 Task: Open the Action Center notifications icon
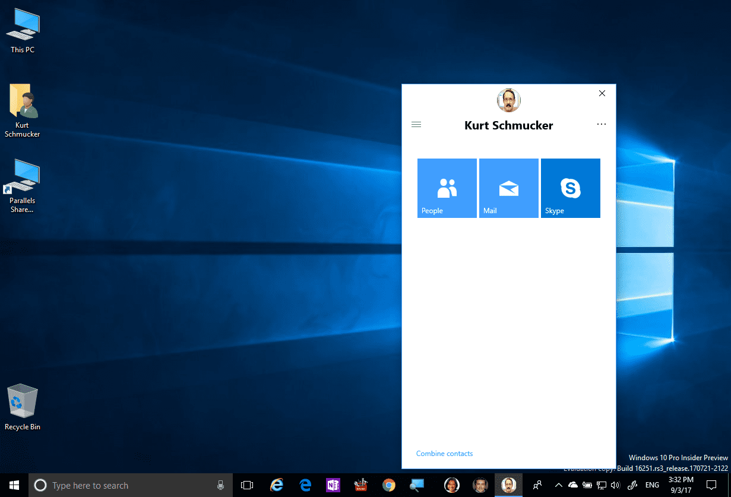pyautogui.click(x=712, y=485)
